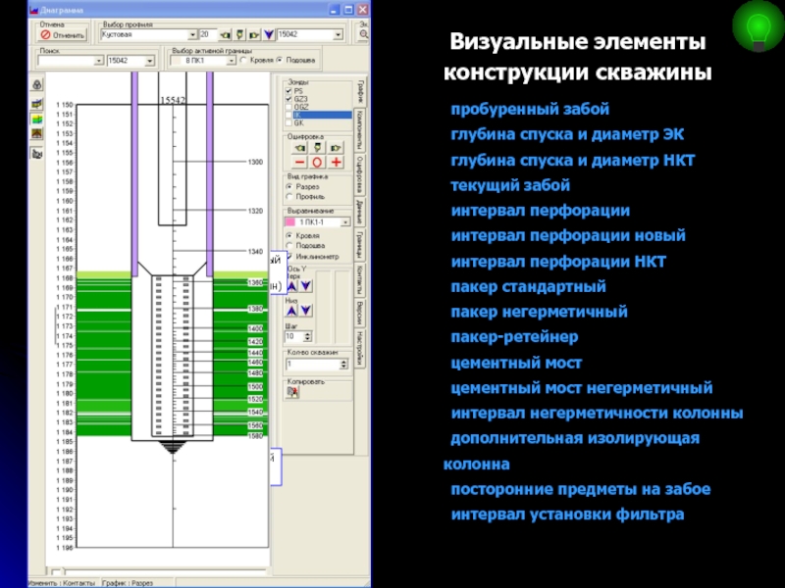The height and width of the screenshot is (588, 785).
Task: Select the Профиль radio button
Action: coord(289,196)
